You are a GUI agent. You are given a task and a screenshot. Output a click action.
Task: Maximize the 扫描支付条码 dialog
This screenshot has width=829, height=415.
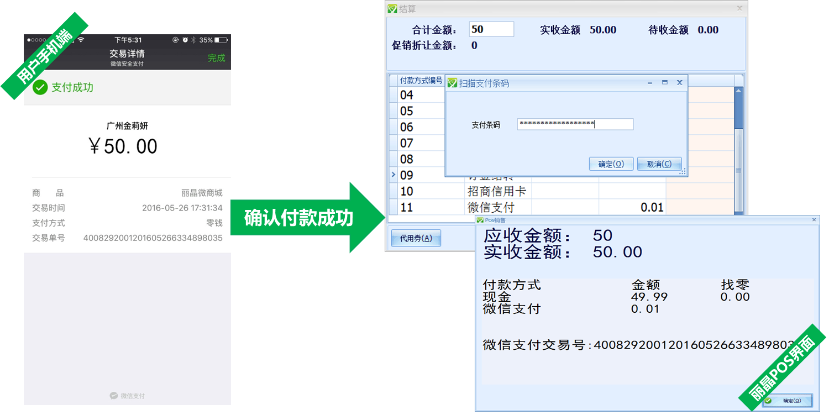click(x=665, y=83)
